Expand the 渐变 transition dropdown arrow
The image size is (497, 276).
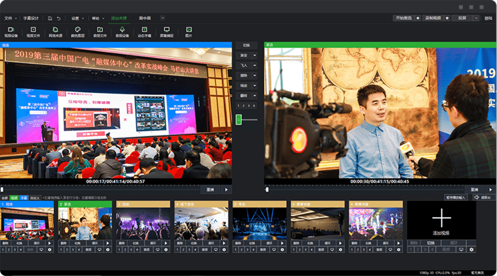coord(254,55)
